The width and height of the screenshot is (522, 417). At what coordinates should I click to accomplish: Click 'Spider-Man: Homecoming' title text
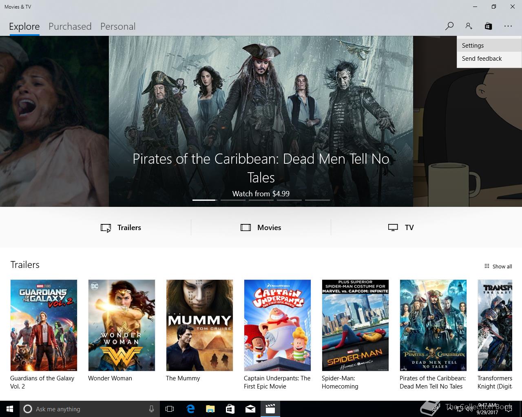pyautogui.click(x=340, y=382)
